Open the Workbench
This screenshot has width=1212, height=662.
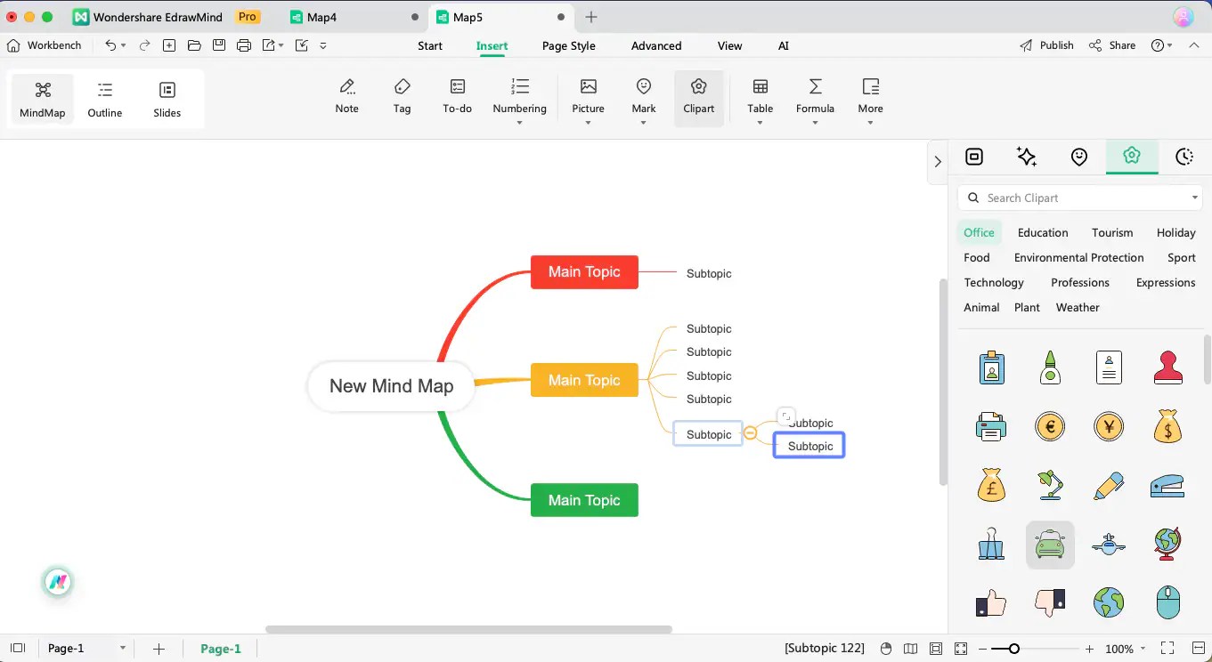pos(44,45)
